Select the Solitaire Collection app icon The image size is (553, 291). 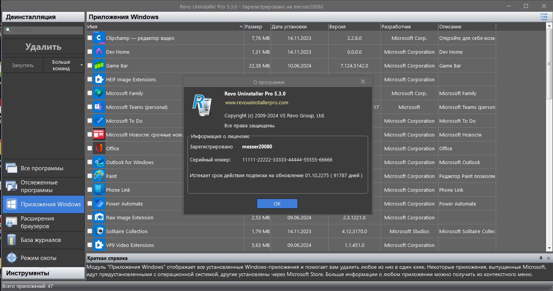point(99,231)
